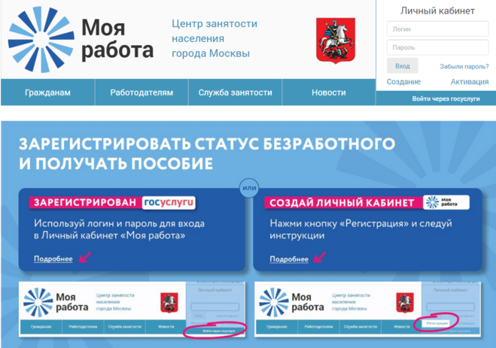
Task: Click the Активация link
Action: [x=470, y=82]
